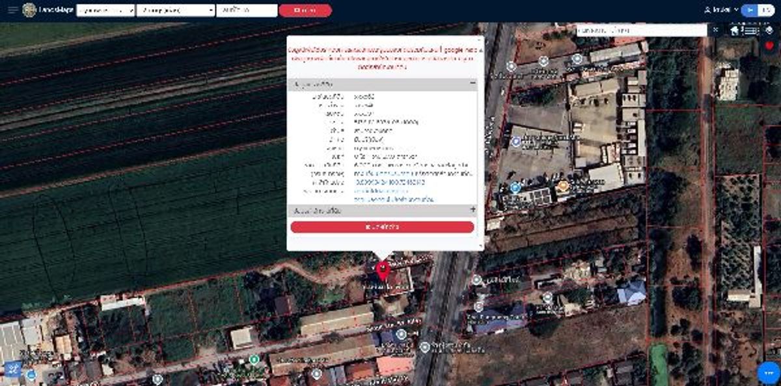Screen dimensions: 781x386
Task: Click the green place marker at map bottom
Action: pos(254,359)
